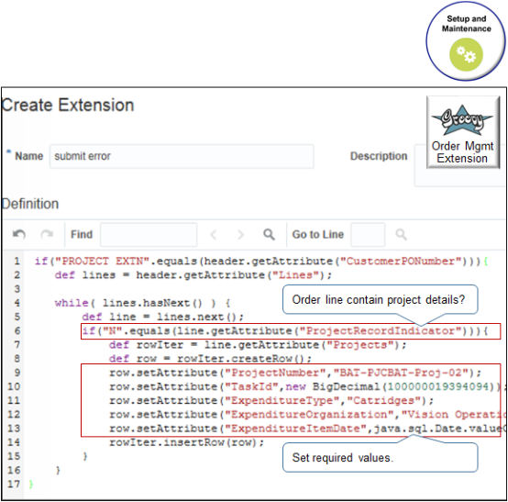Click the ExpenditureItemDate line

[308, 429]
